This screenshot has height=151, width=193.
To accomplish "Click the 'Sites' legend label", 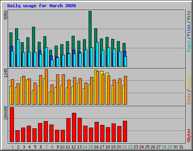I will [x=189, y=99].
